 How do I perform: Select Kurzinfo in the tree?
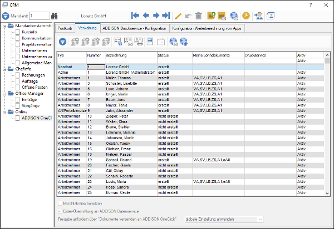coord(30,32)
